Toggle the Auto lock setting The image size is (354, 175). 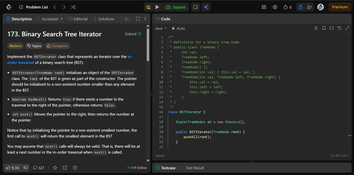pos(178,28)
